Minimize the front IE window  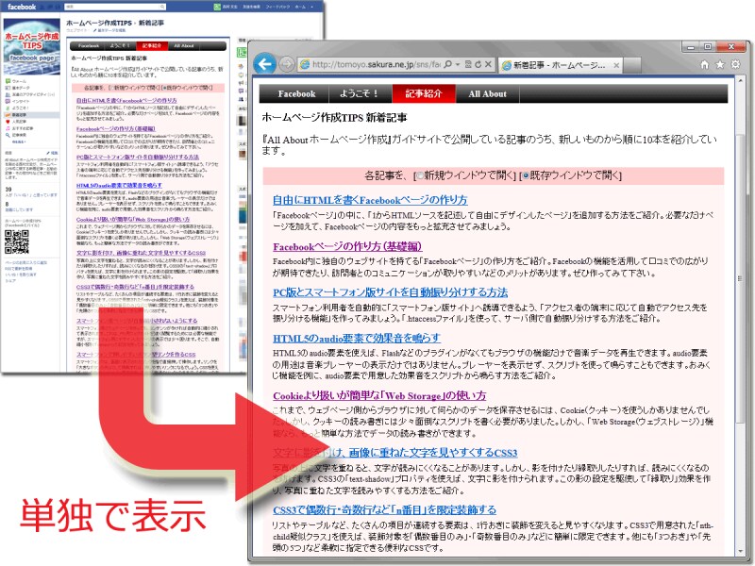click(691, 46)
